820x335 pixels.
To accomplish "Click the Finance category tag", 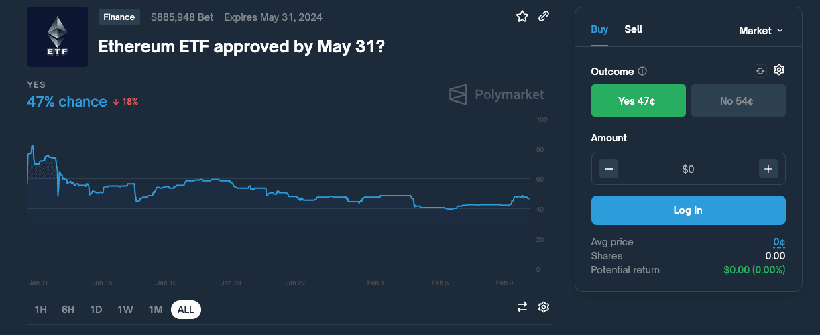I will [119, 17].
